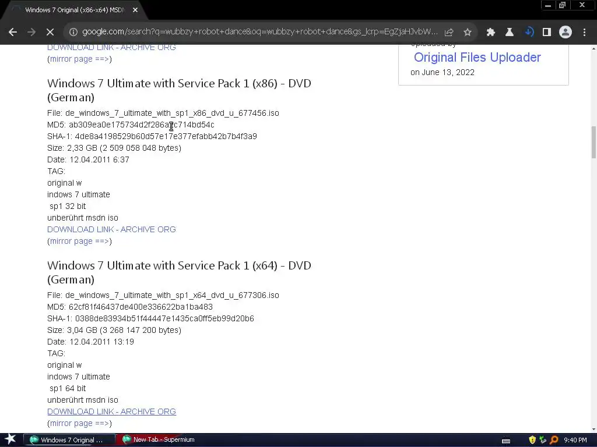Click the yellow security shield tray icon

click(532, 440)
